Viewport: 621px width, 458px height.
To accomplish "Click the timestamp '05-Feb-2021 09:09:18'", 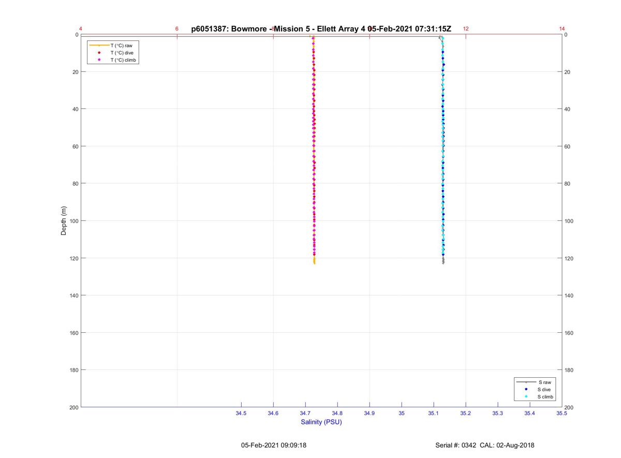I will 274,445.
